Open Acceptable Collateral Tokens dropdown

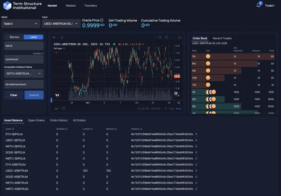24,73
